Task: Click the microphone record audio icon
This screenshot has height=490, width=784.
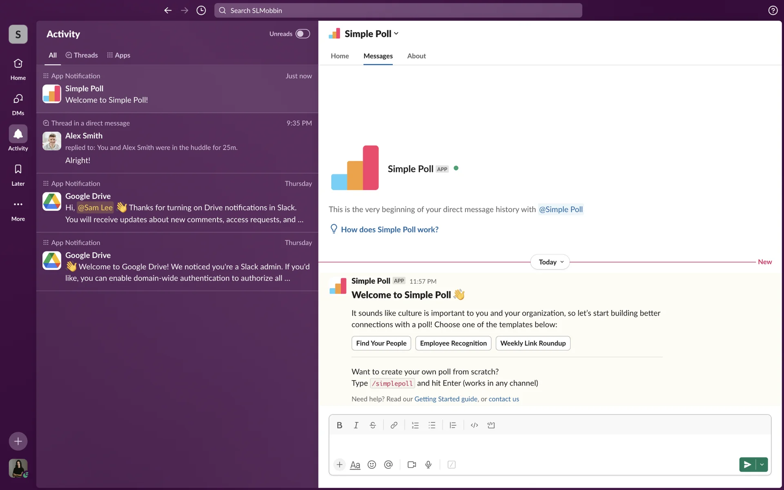Action: click(428, 465)
